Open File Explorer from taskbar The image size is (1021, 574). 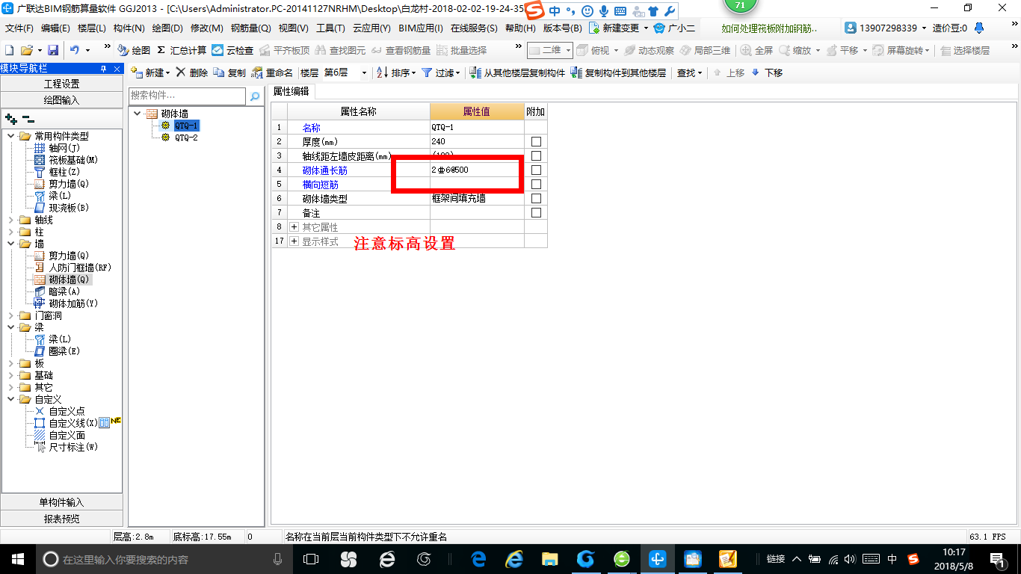pyautogui.click(x=549, y=558)
